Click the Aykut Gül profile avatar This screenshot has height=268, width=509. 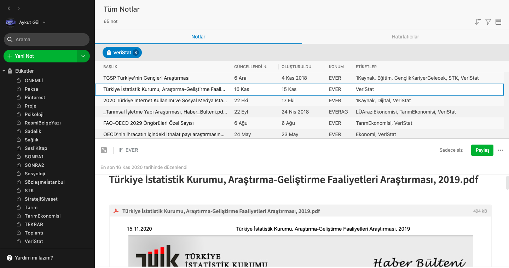click(10, 22)
